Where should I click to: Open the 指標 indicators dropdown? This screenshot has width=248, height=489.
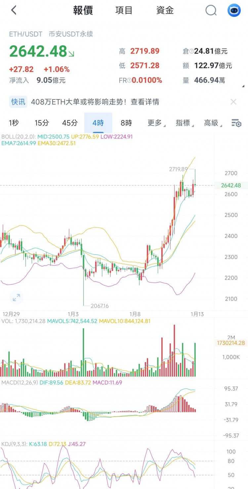click(x=183, y=123)
